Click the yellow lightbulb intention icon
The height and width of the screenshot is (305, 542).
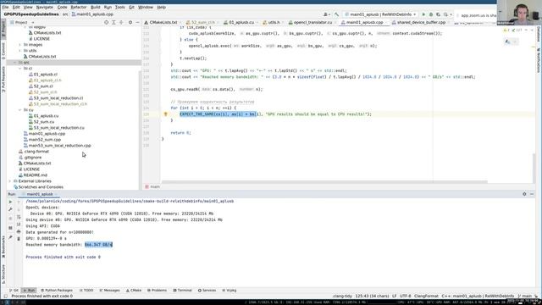click(166, 114)
